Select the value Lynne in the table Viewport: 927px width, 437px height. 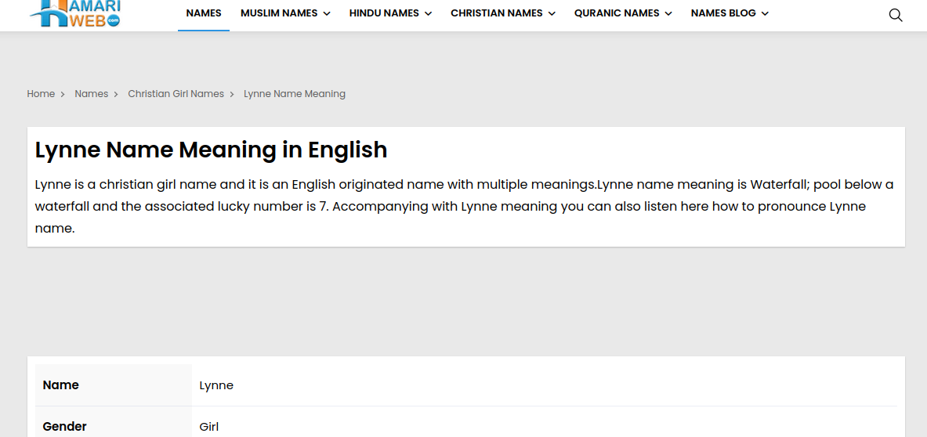pyautogui.click(x=216, y=385)
